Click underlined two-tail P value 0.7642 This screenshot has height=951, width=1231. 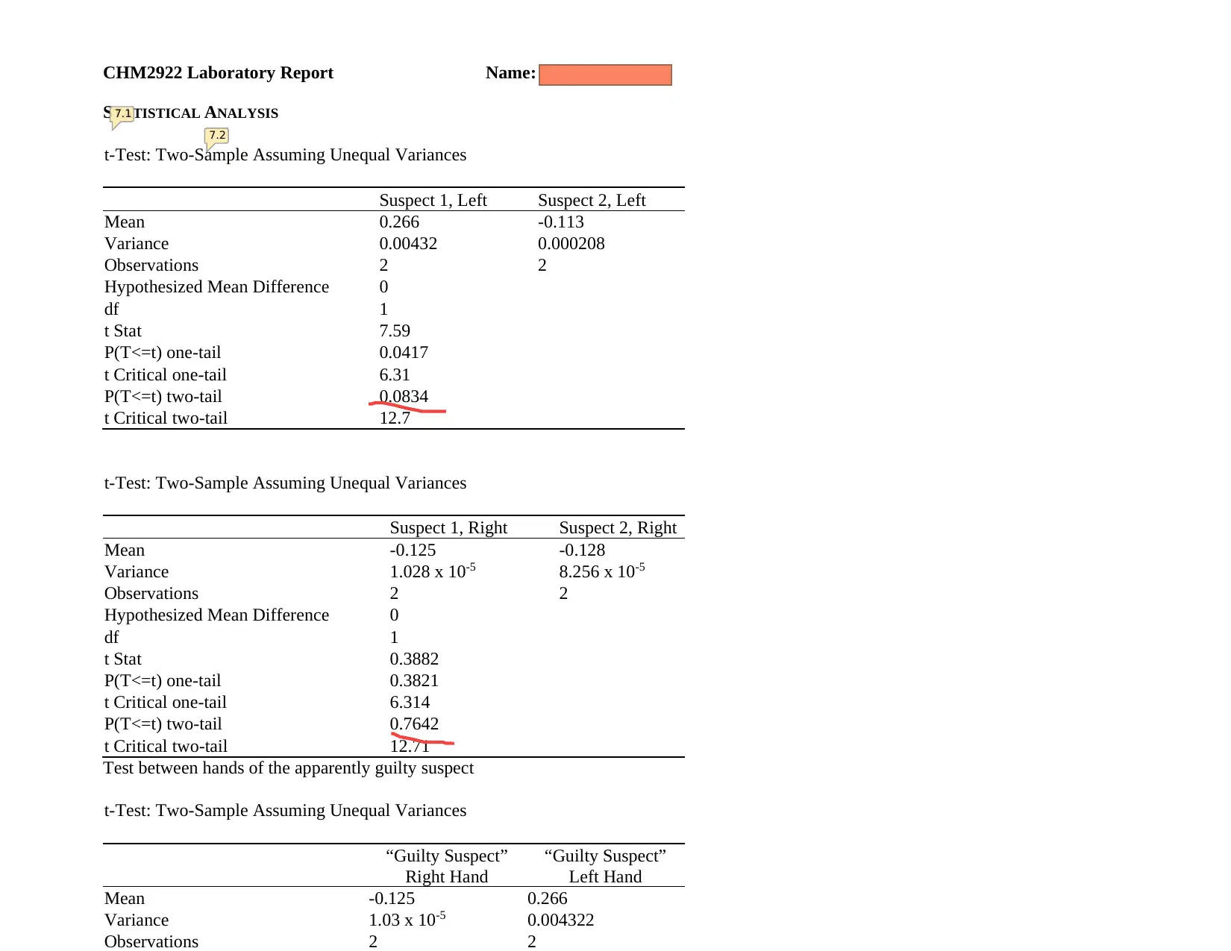(414, 724)
